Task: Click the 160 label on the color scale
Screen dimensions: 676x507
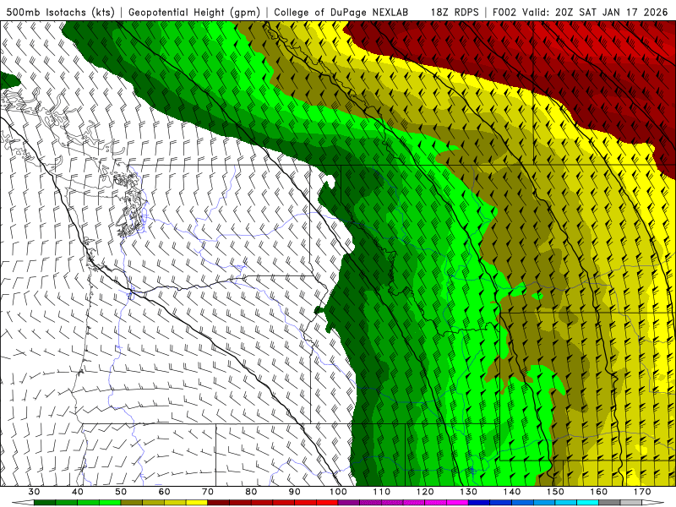Action: 599,492
